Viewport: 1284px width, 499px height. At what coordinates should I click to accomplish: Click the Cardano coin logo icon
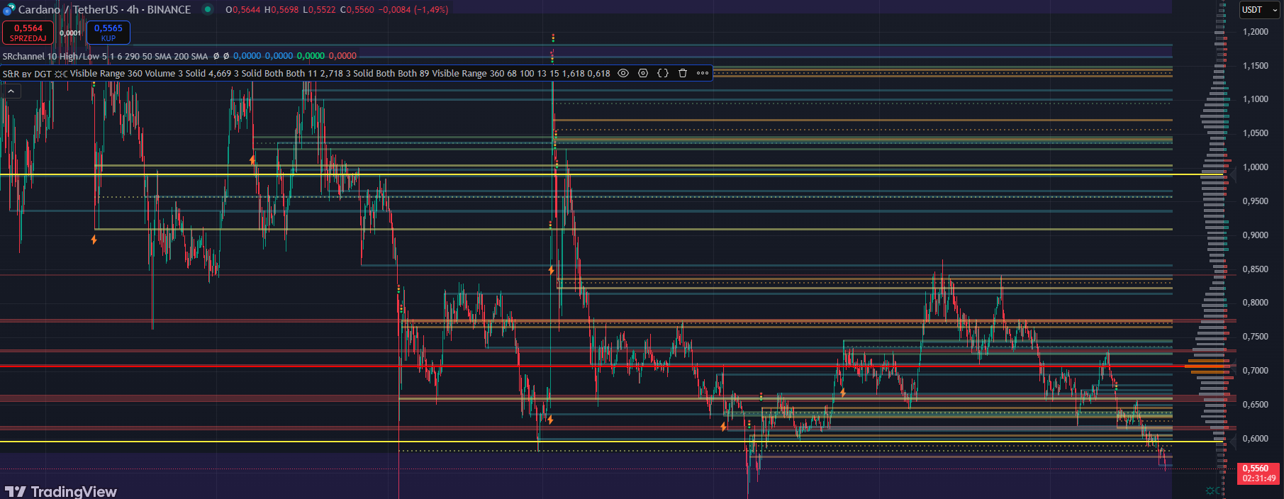pos(9,10)
